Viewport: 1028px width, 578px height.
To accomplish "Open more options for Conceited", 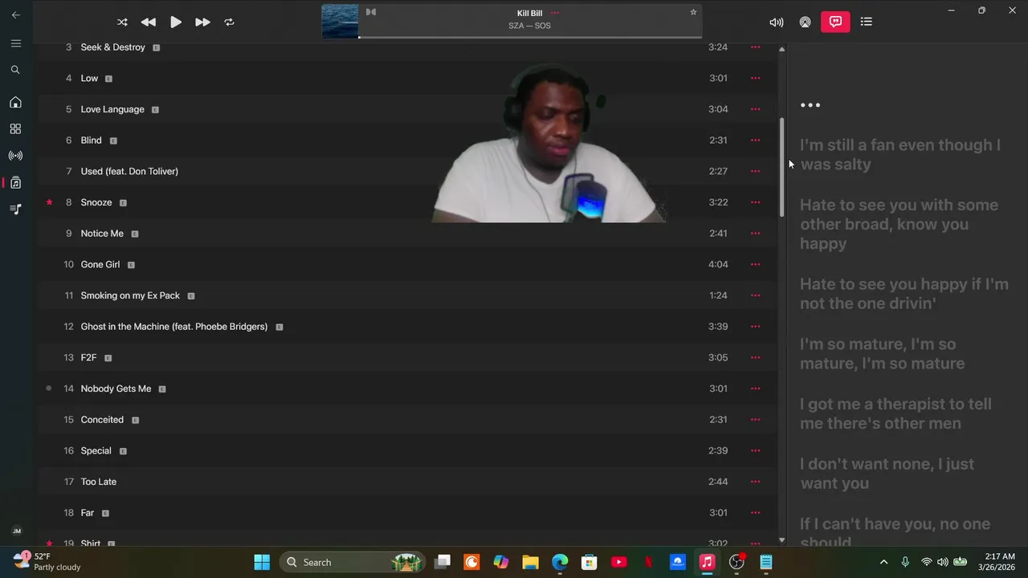I will pos(755,419).
